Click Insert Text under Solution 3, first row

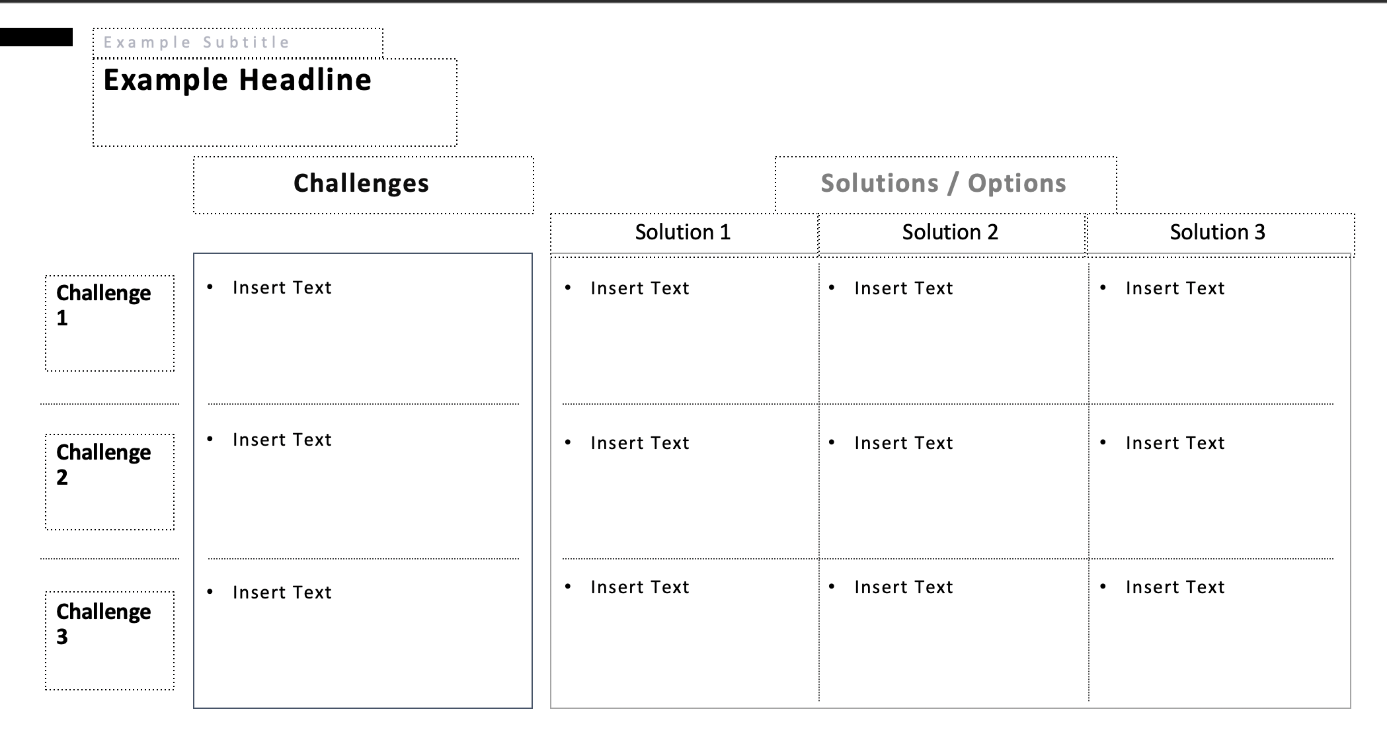pyautogui.click(x=1175, y=288)
